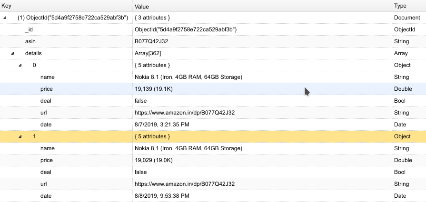Collapse the details array node

tap(12, 53)
